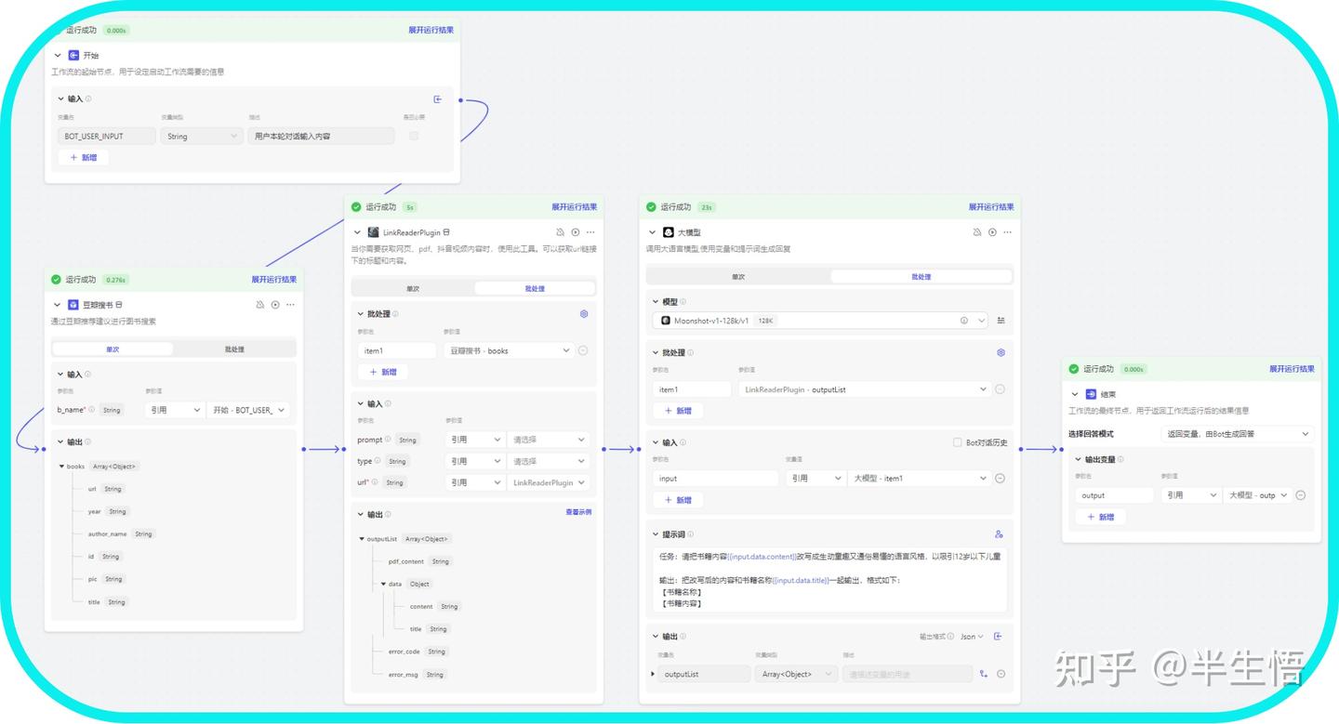Open model parameter sliders icon beside Moonshot model
The image size is (1339, 724).
[x=1001, y=321]
